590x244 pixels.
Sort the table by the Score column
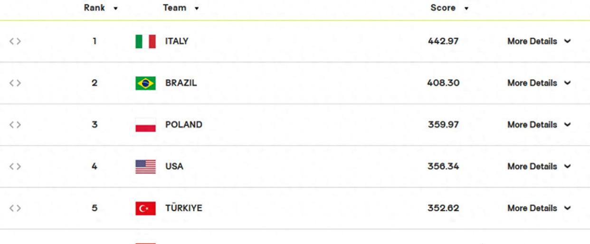(x=449, y=8)
